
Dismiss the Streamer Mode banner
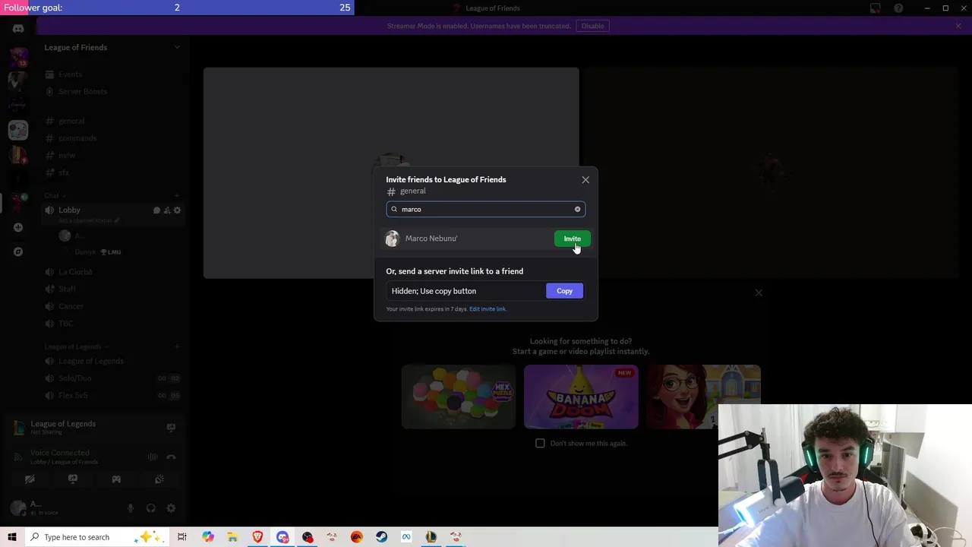[958, 26]
